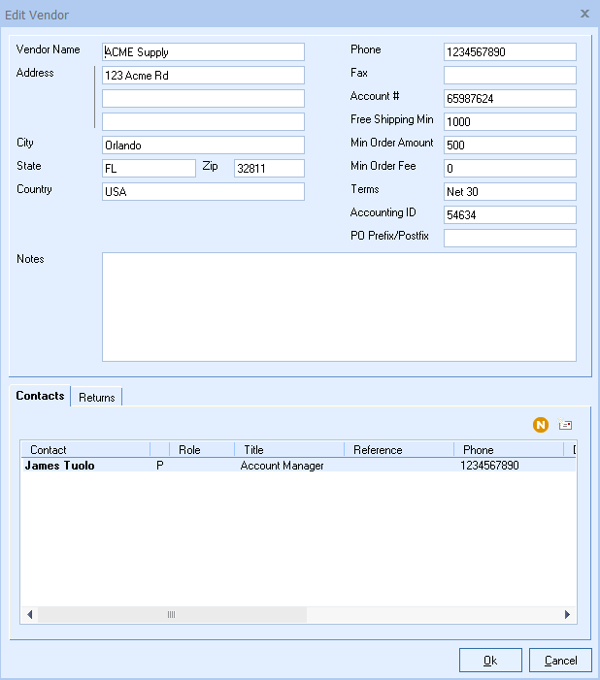Click into the Notes text area
600x680 pixels.
point(339,307)
